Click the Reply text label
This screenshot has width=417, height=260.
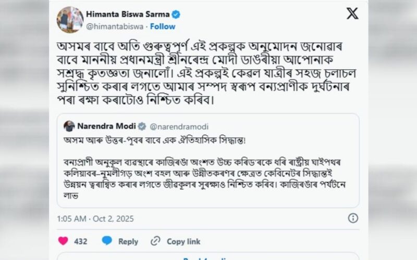point(128,241)
